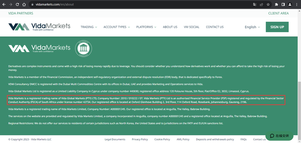Open Chrome three-dot menu
This screenshot has width=301, height=143.
pos(296,4)
